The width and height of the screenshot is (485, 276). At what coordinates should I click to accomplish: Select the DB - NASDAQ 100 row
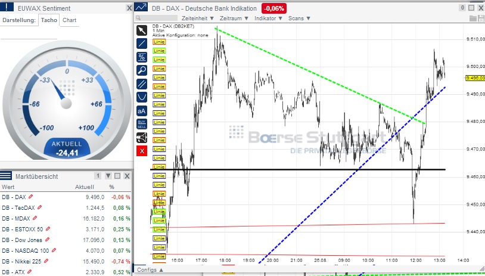click(66, 250)
